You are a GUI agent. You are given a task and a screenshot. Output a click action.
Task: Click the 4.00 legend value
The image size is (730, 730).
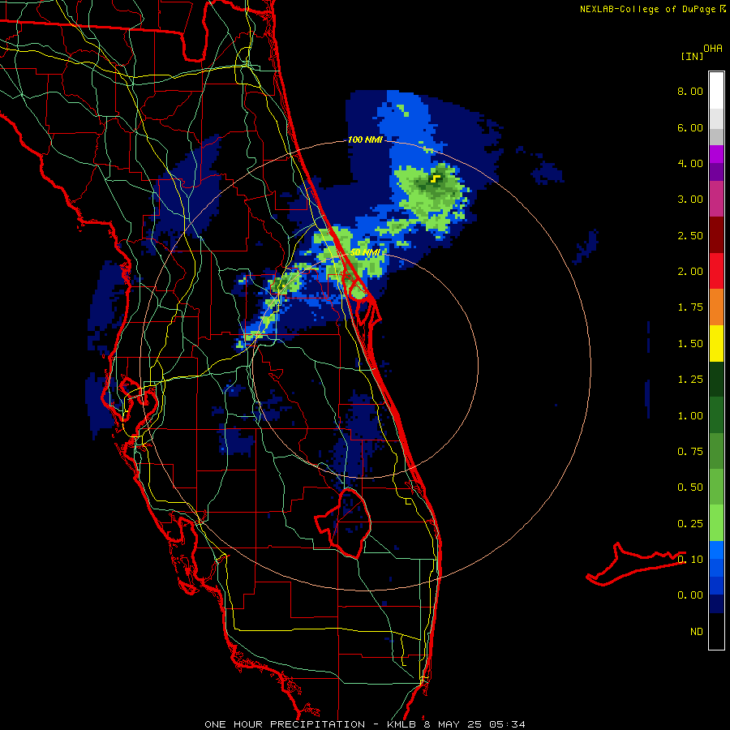[690, 163]
